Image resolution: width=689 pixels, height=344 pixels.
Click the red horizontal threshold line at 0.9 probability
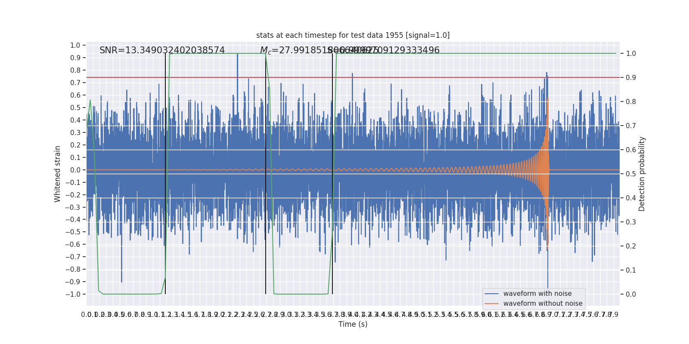353,77
